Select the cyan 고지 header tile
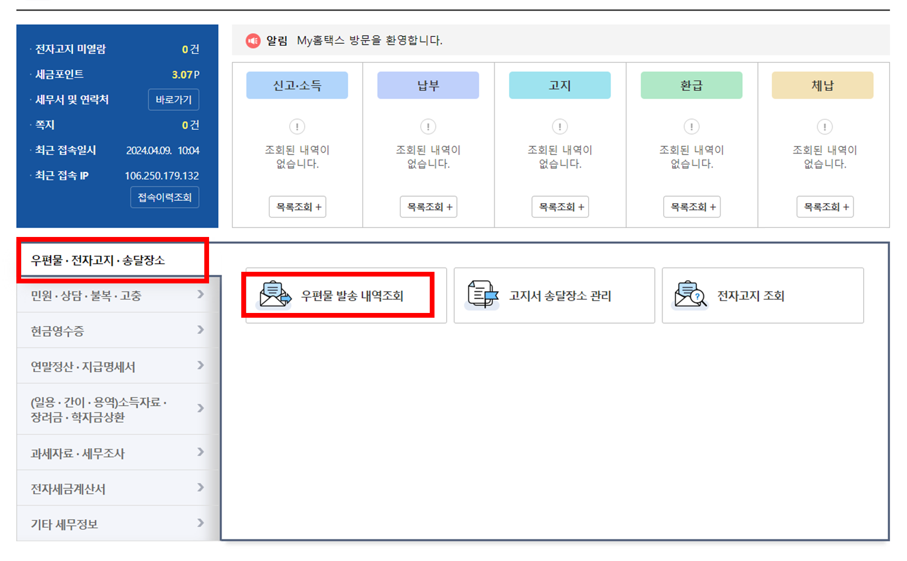Viewport: 907px width, 561px height. pos(560,85)
